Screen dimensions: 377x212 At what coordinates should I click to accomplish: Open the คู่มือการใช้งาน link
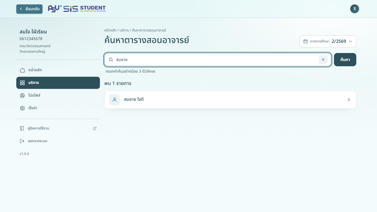58,128
